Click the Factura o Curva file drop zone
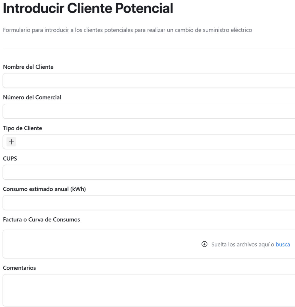This screenshot has width=295, height=307. 120,244
